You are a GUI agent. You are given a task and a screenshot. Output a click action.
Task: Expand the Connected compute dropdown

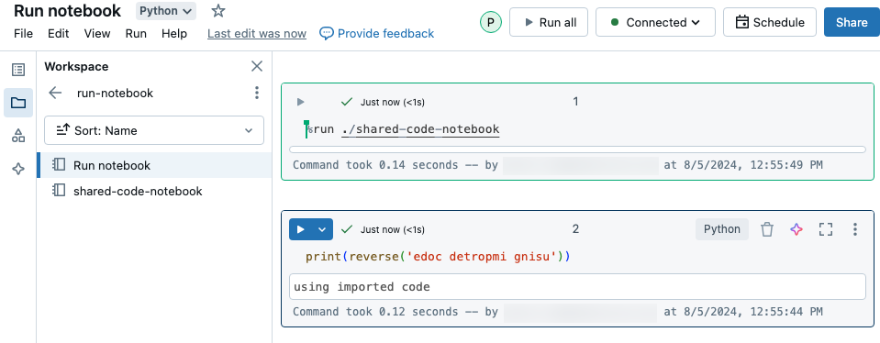coord(655,22)
